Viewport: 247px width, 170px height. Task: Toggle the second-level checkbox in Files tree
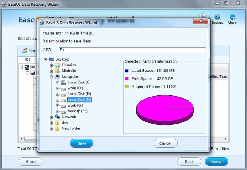point(33,73)
